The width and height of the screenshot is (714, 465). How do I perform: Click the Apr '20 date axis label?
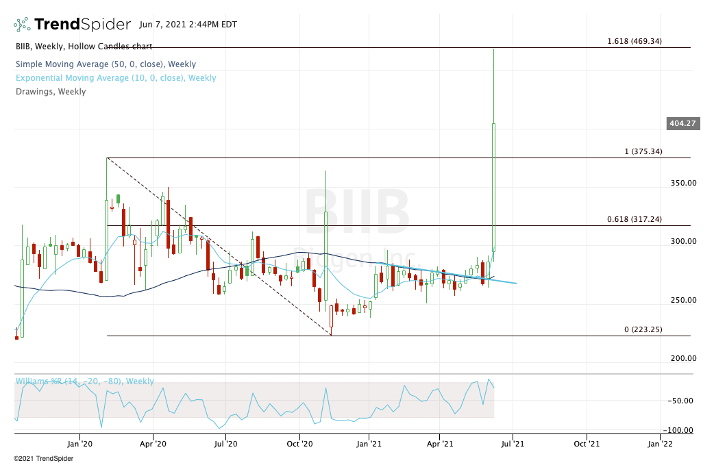tap(153, 444)
